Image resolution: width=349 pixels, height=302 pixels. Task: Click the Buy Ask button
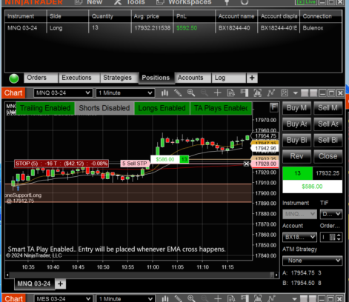pyautogui.click(x=296, y=124)
